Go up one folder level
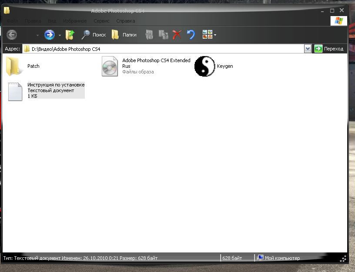Viewport: 355px width, 272px height. click(x=70, y=35)
